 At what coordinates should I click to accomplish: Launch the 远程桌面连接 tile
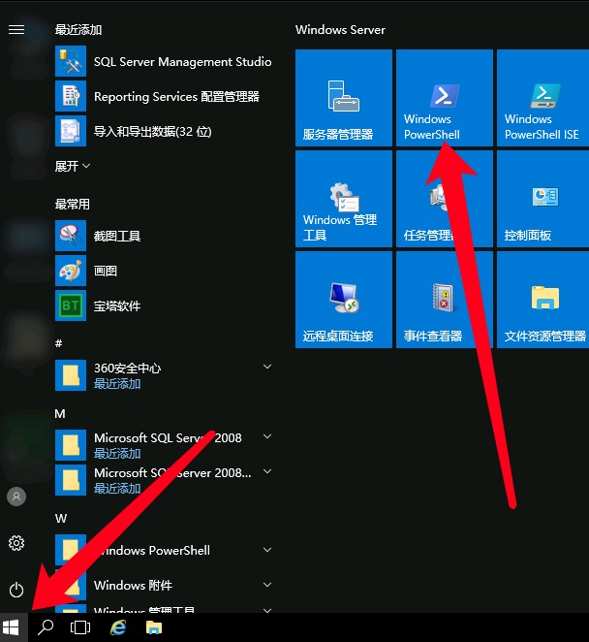pyautogui.click(x=344, y=300)
